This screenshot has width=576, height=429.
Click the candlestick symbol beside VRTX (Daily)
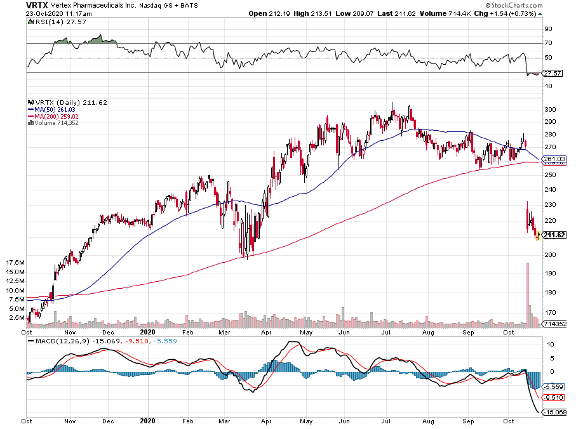click(31, 102)
